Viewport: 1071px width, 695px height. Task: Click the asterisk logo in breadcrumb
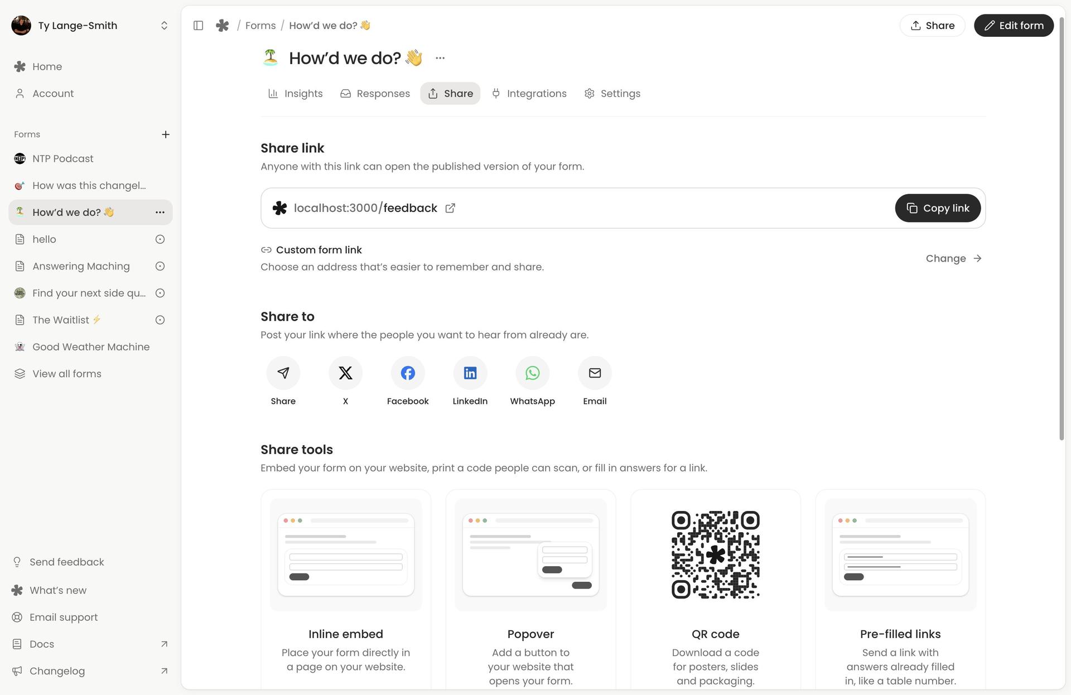coord(223,26)
